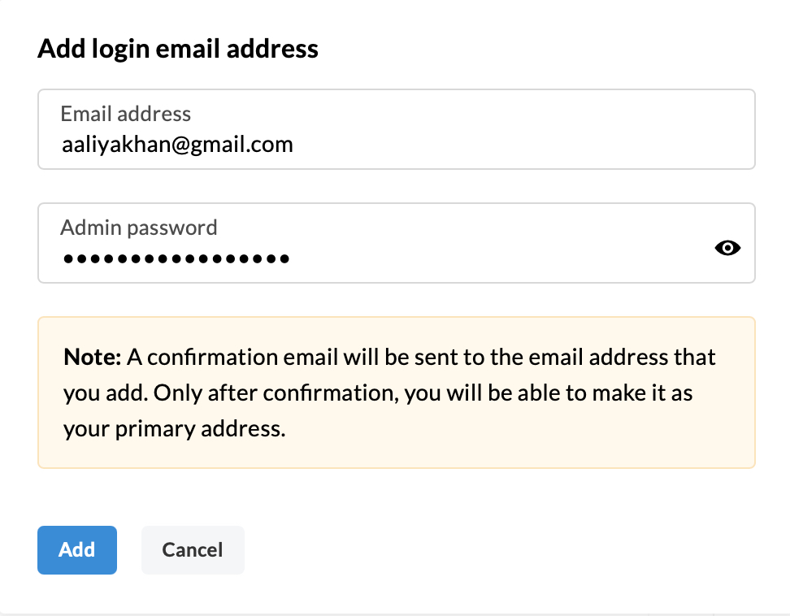Click the bold "Note:" label

coord(92,358)
